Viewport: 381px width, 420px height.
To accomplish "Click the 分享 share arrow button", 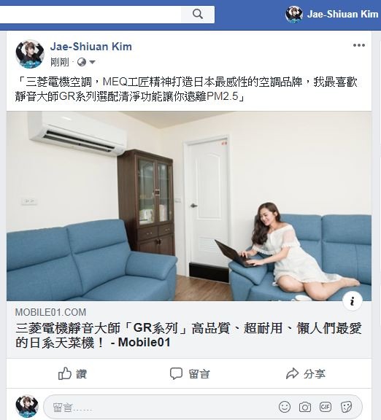I will point(306,373).
